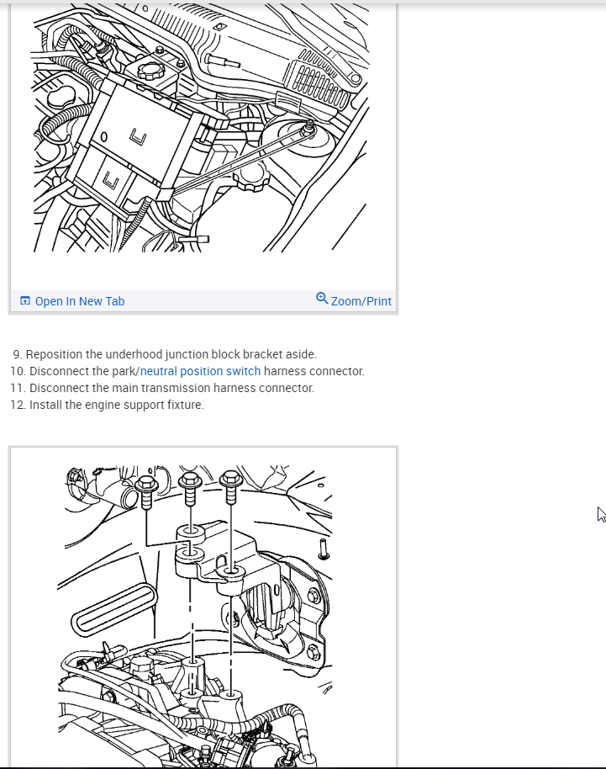Click the small stud pin in lower diagram
The height and width of the screenshot is (769, 606).
point(324,549)
